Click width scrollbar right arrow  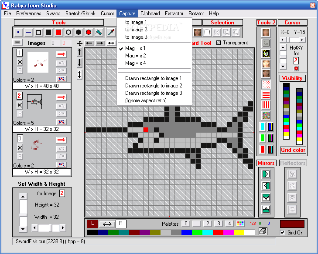(x=63, y=228)
